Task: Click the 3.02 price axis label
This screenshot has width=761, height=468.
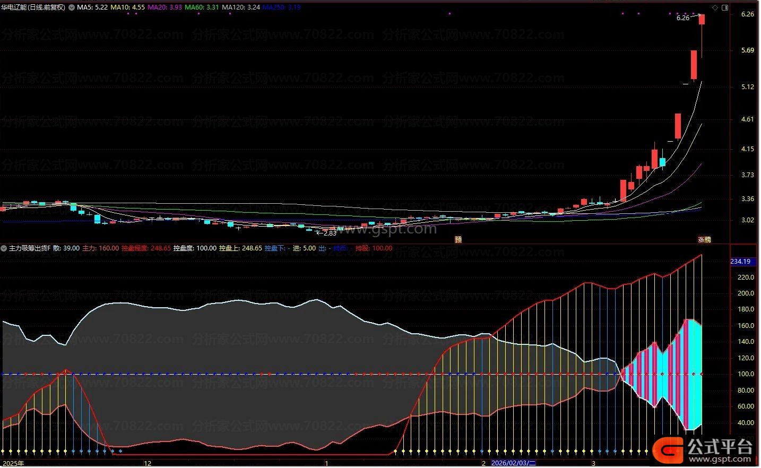Action: point(748,220)
